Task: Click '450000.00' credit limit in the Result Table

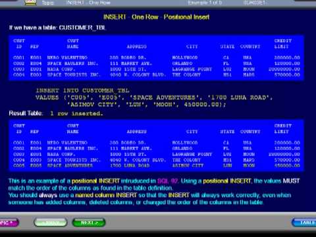Action: tap(287, 165)
